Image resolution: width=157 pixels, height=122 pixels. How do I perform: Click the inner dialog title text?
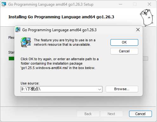click(x=59, y=30)
